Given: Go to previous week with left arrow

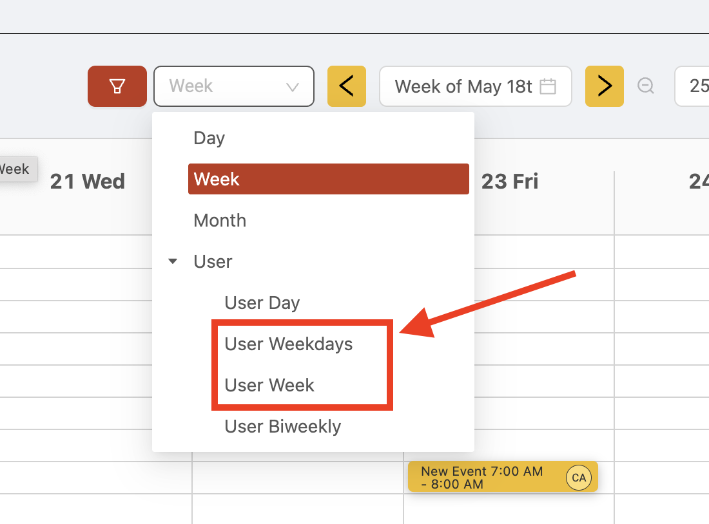Looking at the screenshot, I should tap(346, 86).
